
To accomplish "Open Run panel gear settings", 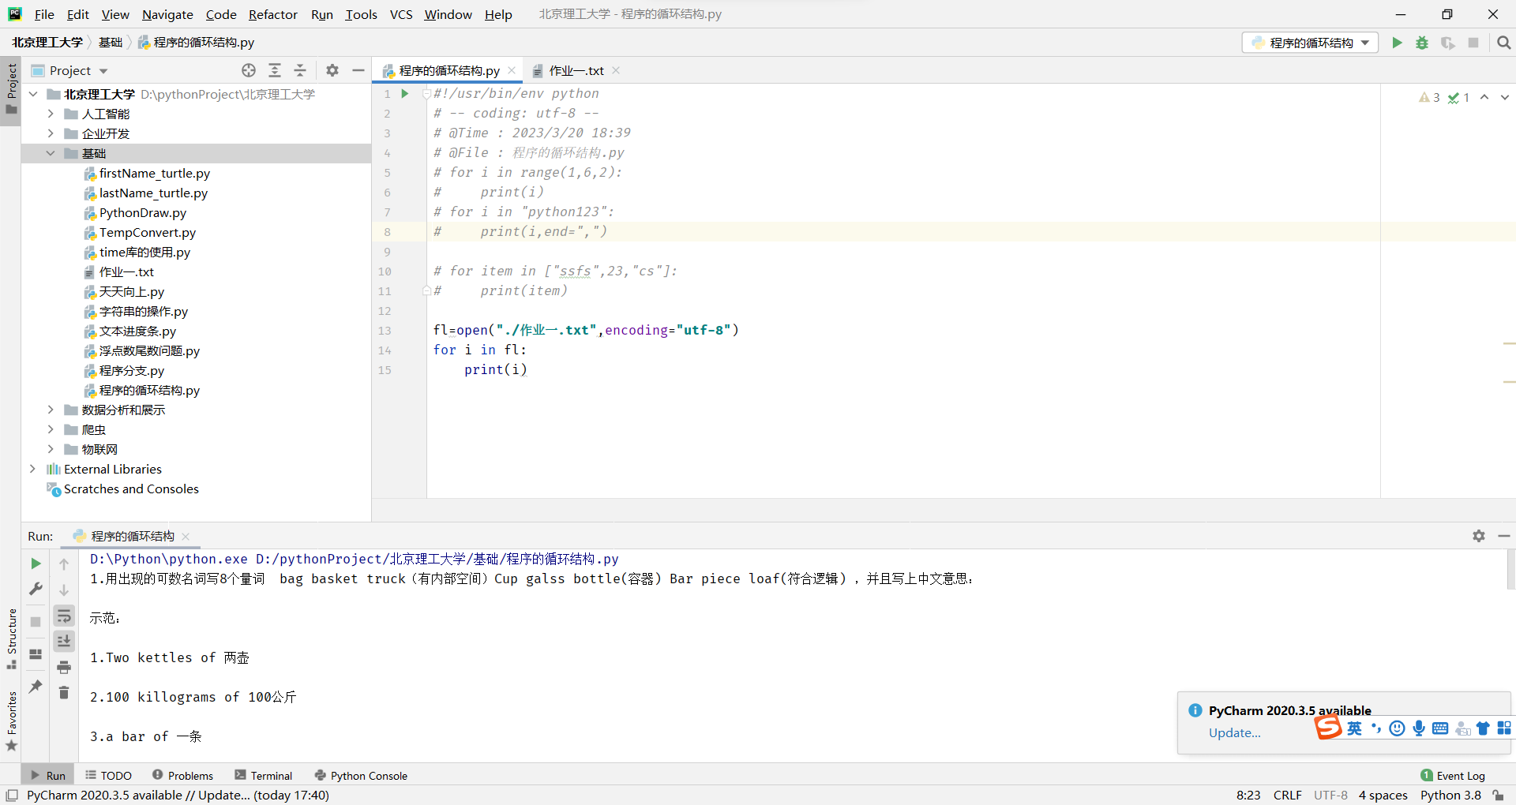I will (1479, 536).
